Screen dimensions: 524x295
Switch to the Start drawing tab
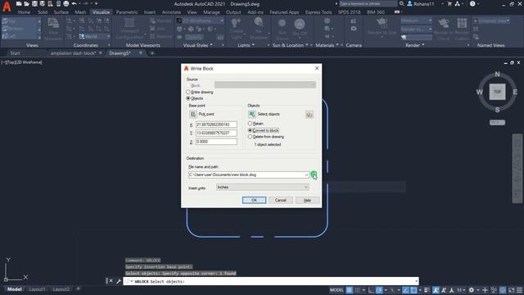point(15,53)
